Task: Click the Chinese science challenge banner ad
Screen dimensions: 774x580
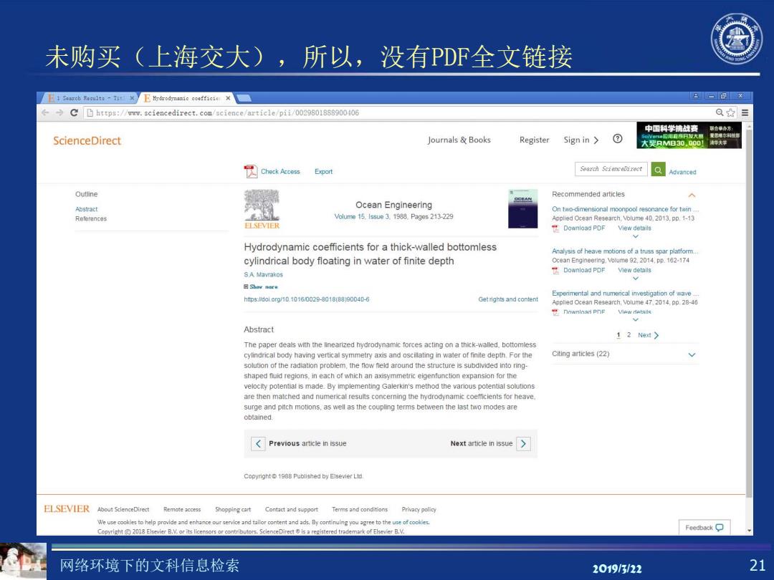Action: [689, 135]
